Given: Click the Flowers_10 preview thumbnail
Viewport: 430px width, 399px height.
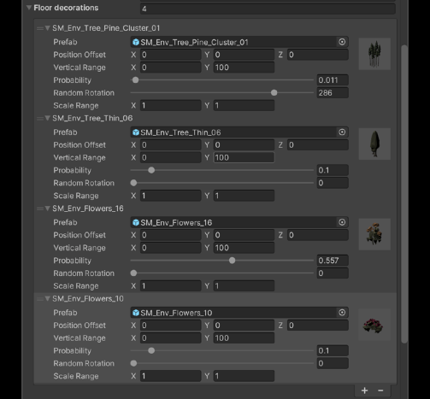Looking at the screenshot, I should pos(374,325).
